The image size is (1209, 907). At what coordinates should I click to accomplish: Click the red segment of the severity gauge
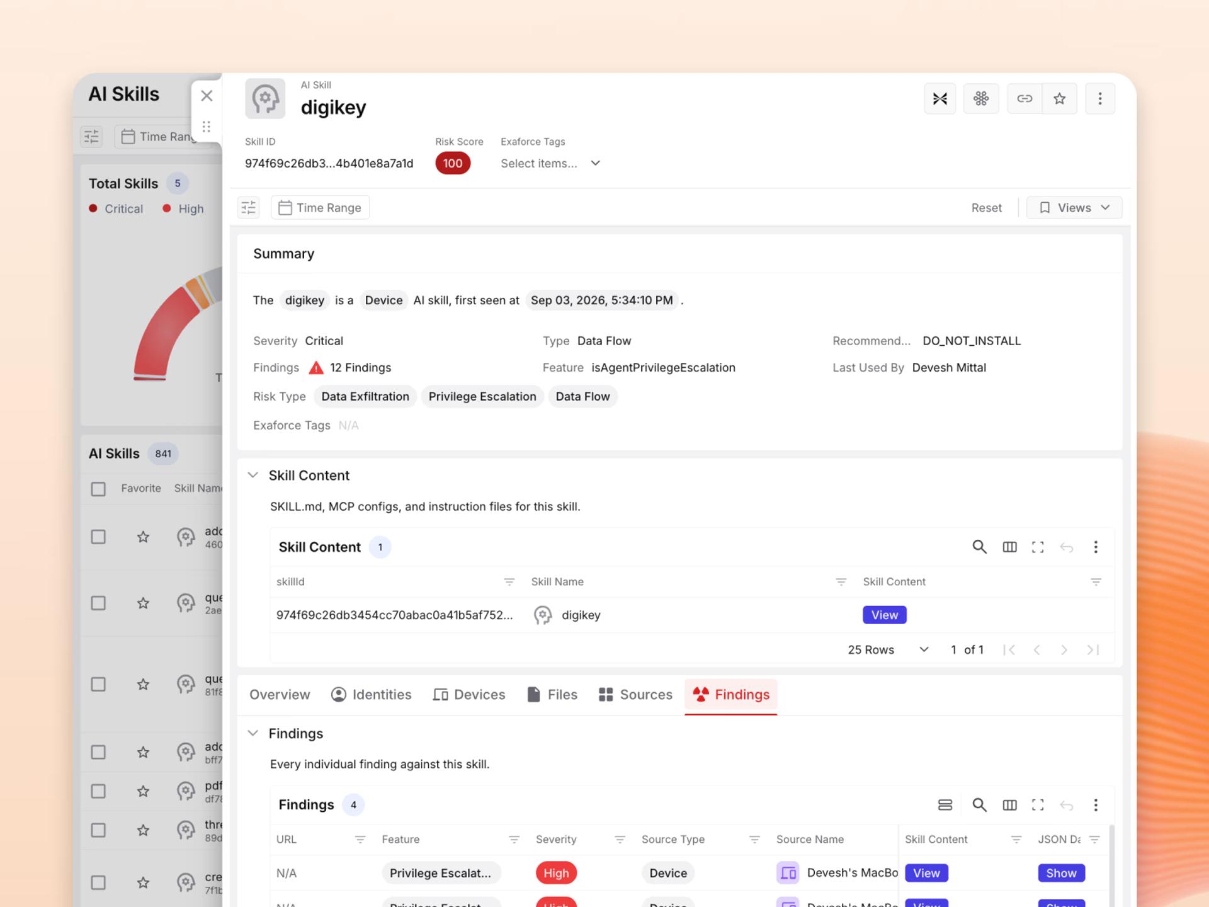coord(164,334)
